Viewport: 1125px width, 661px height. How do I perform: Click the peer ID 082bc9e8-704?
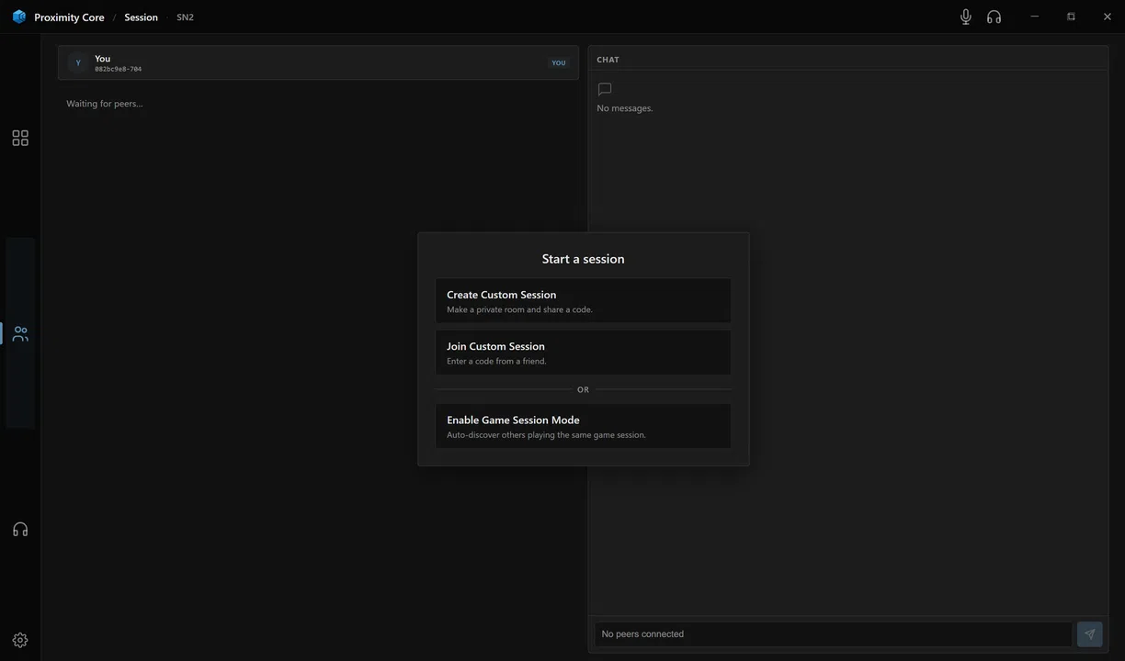[118, 69]
